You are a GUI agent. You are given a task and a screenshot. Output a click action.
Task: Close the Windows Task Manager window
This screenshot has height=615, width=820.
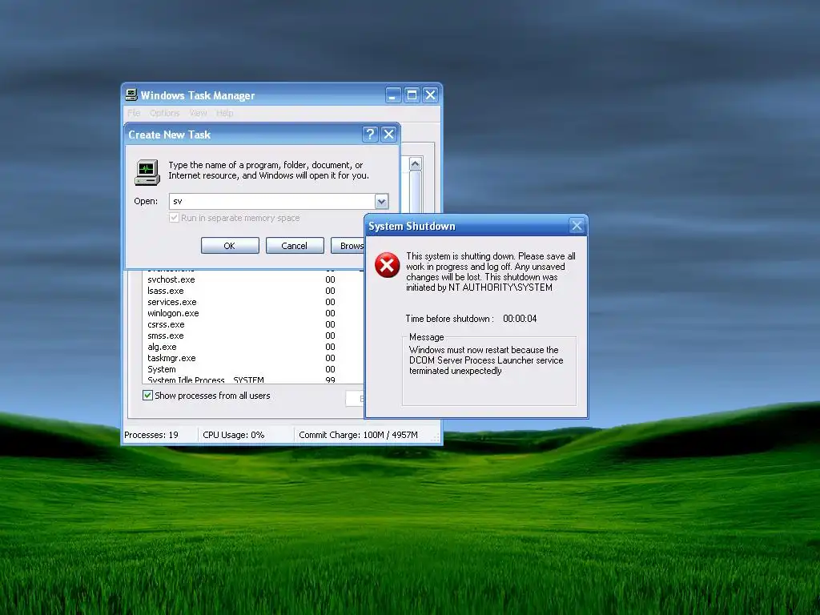pos(430,95)
